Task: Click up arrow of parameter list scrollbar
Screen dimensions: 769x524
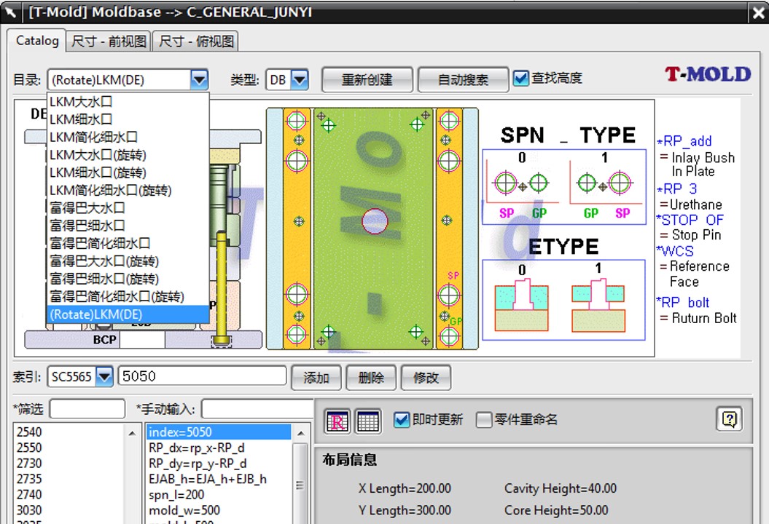Action: [301, 433]
